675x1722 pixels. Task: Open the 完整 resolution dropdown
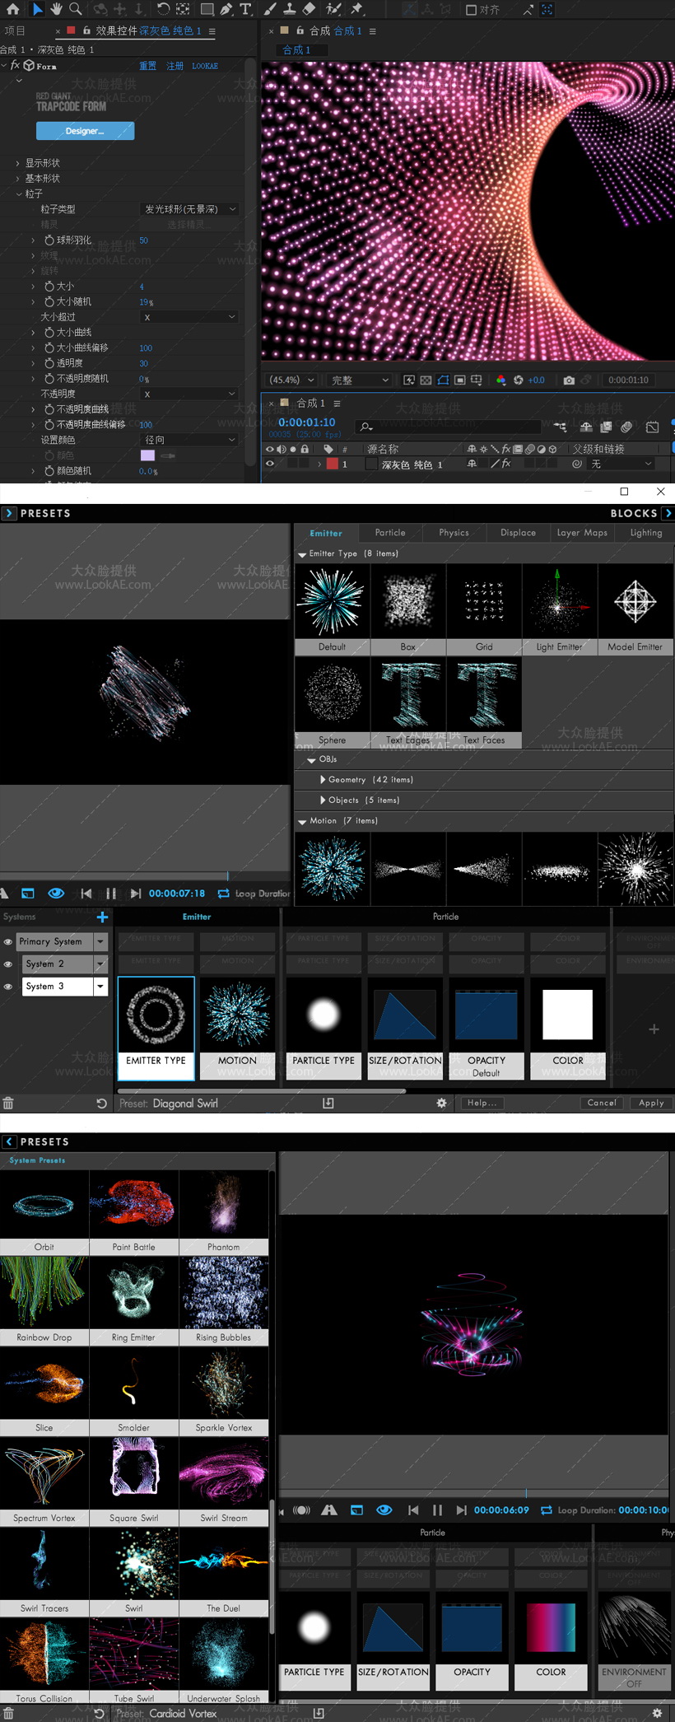click(360, 380)
